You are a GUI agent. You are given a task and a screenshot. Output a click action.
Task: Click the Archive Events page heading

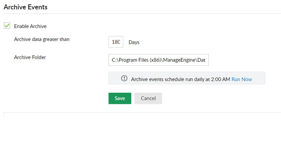point(25,7)
